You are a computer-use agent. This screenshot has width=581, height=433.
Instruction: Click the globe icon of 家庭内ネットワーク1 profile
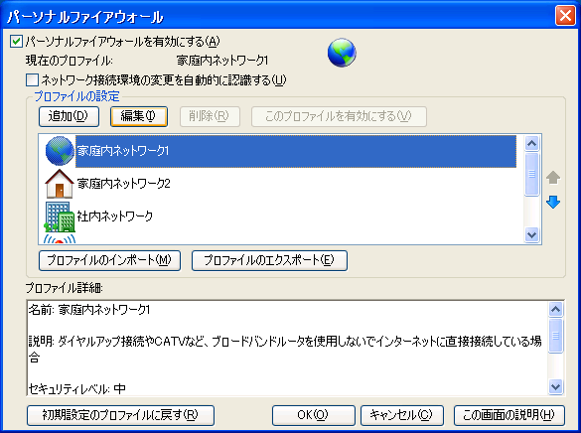60,150
